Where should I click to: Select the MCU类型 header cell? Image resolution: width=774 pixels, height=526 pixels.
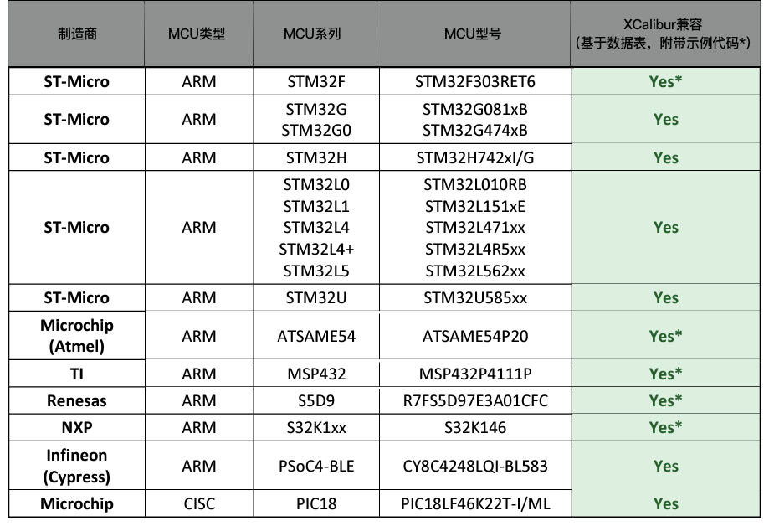click(198, 34)
